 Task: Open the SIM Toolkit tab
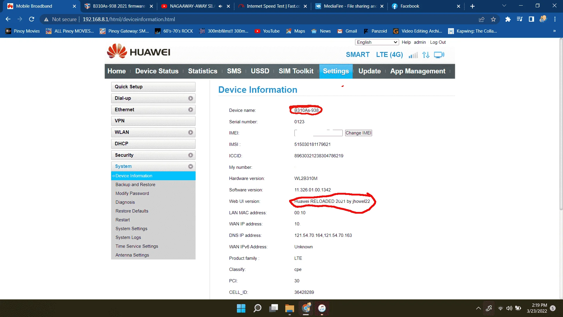coord(296,71)
